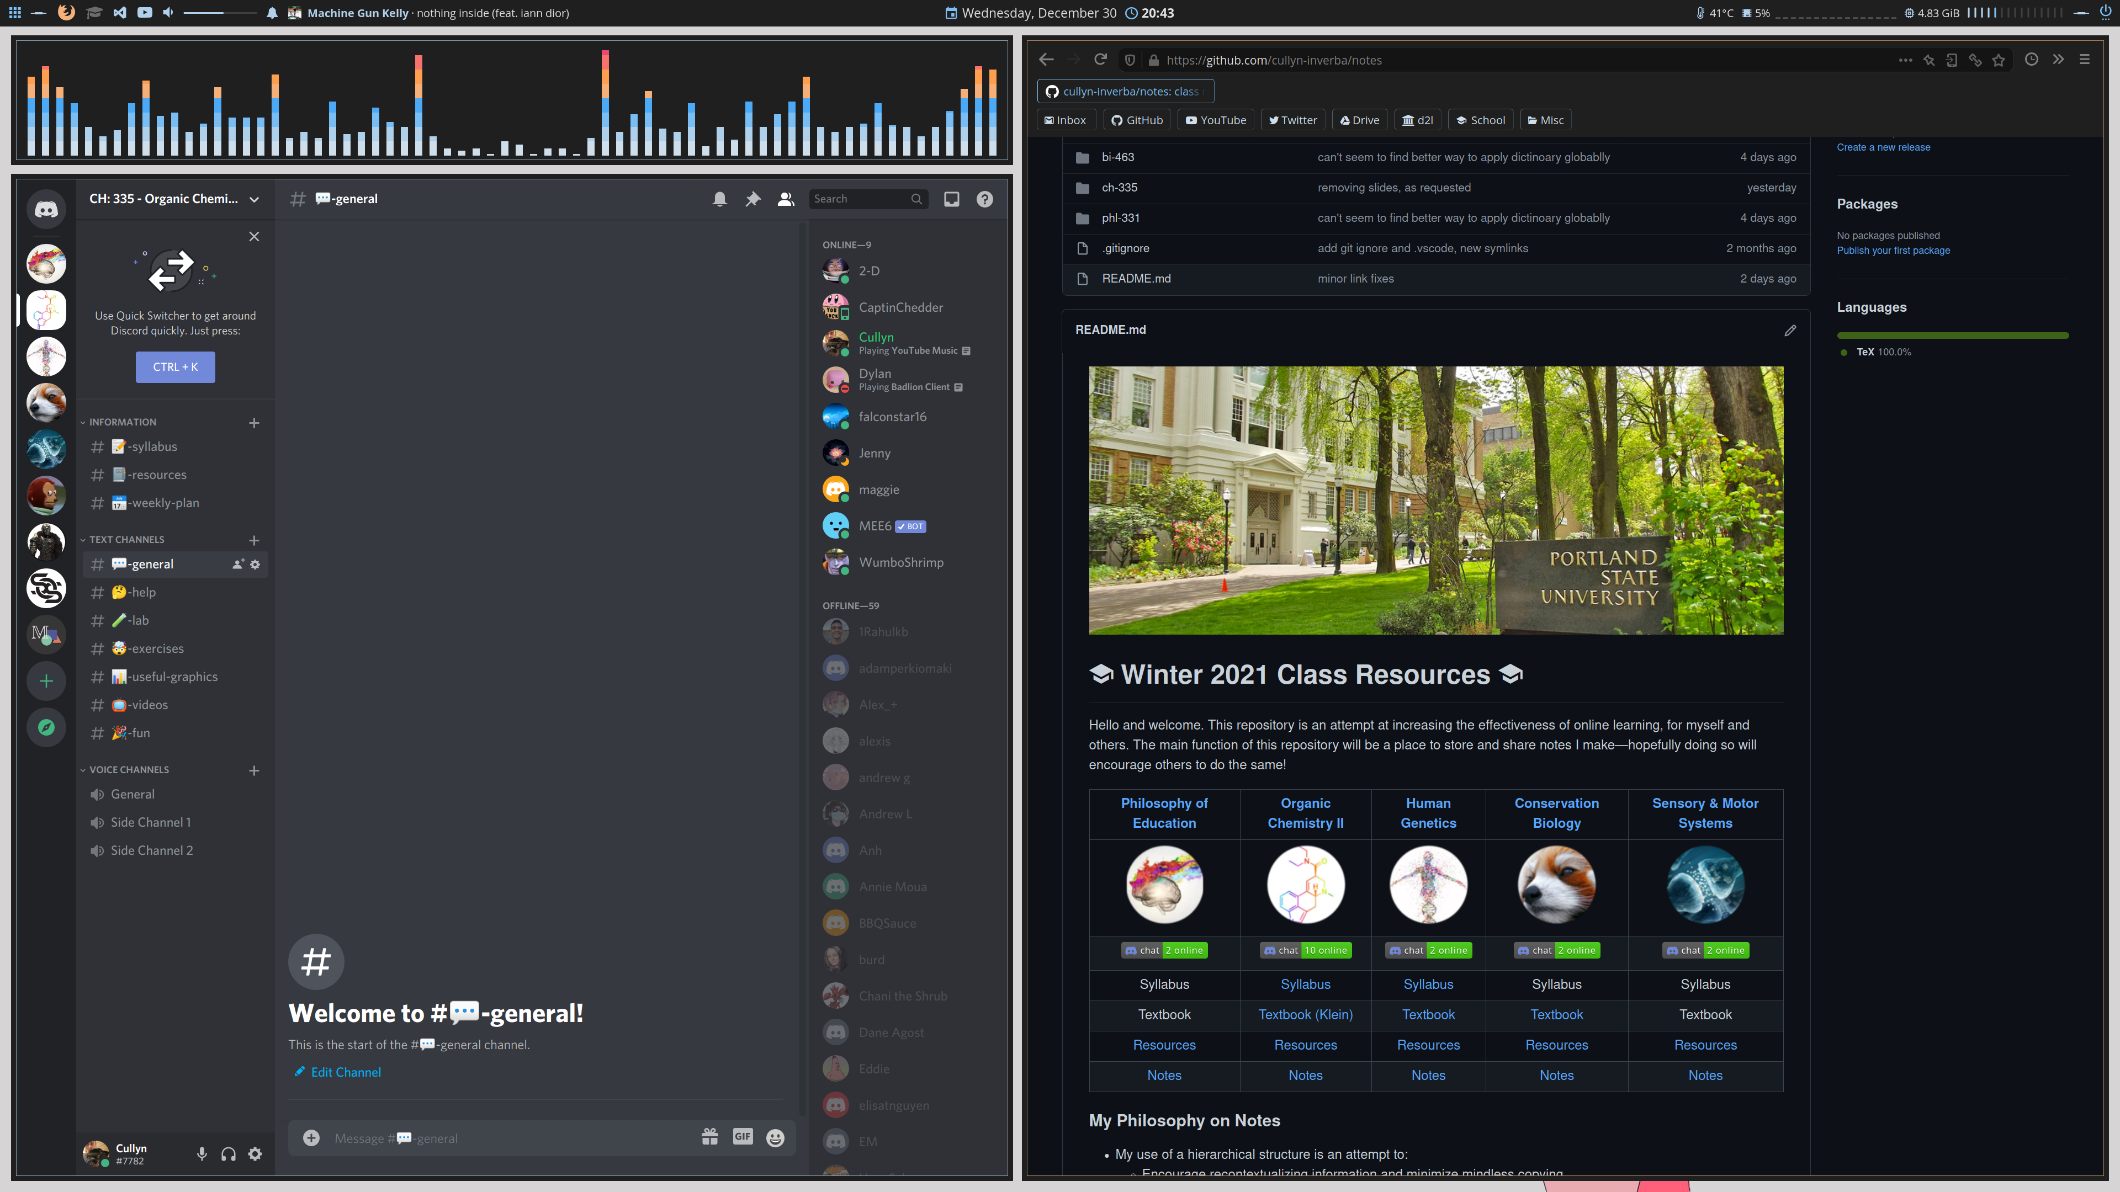The width and height of the screenshot is (2120, 1192).
Task: Click the add channel plus icon in TEXT CHANNELS
Action: [x=253, y=540]
